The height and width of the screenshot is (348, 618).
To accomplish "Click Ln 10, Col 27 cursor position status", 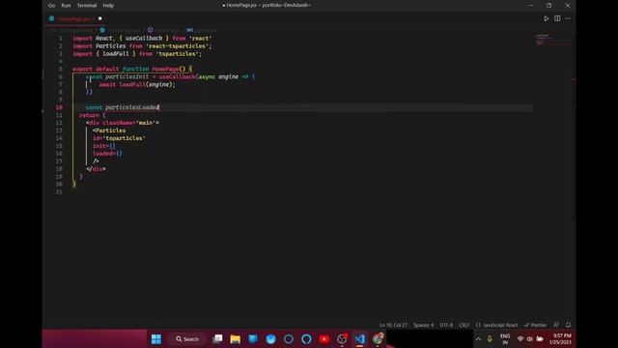I will [393, 325].
